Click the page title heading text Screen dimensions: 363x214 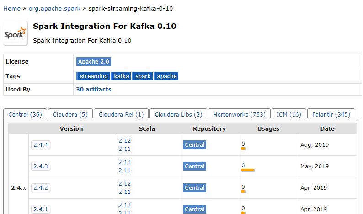coord(105,26)
